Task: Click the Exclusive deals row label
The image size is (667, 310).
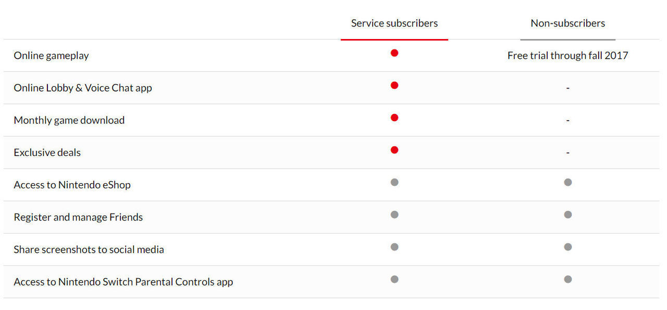Action: point(47,152)
